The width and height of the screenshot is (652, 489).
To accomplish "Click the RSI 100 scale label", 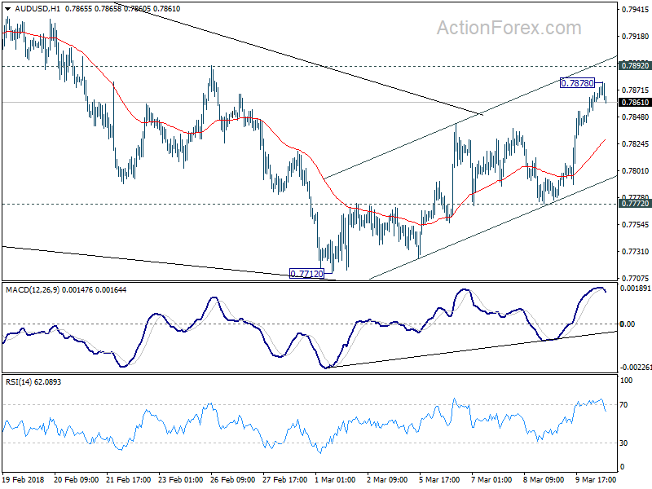I will point(626,381).
